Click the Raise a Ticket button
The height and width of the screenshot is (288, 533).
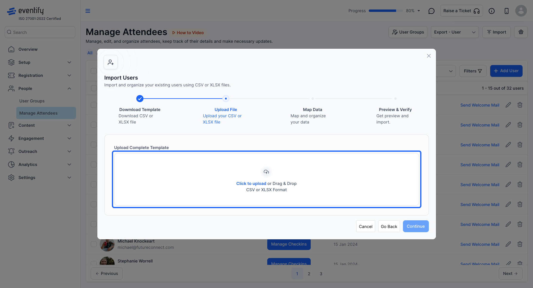(461, 11)
